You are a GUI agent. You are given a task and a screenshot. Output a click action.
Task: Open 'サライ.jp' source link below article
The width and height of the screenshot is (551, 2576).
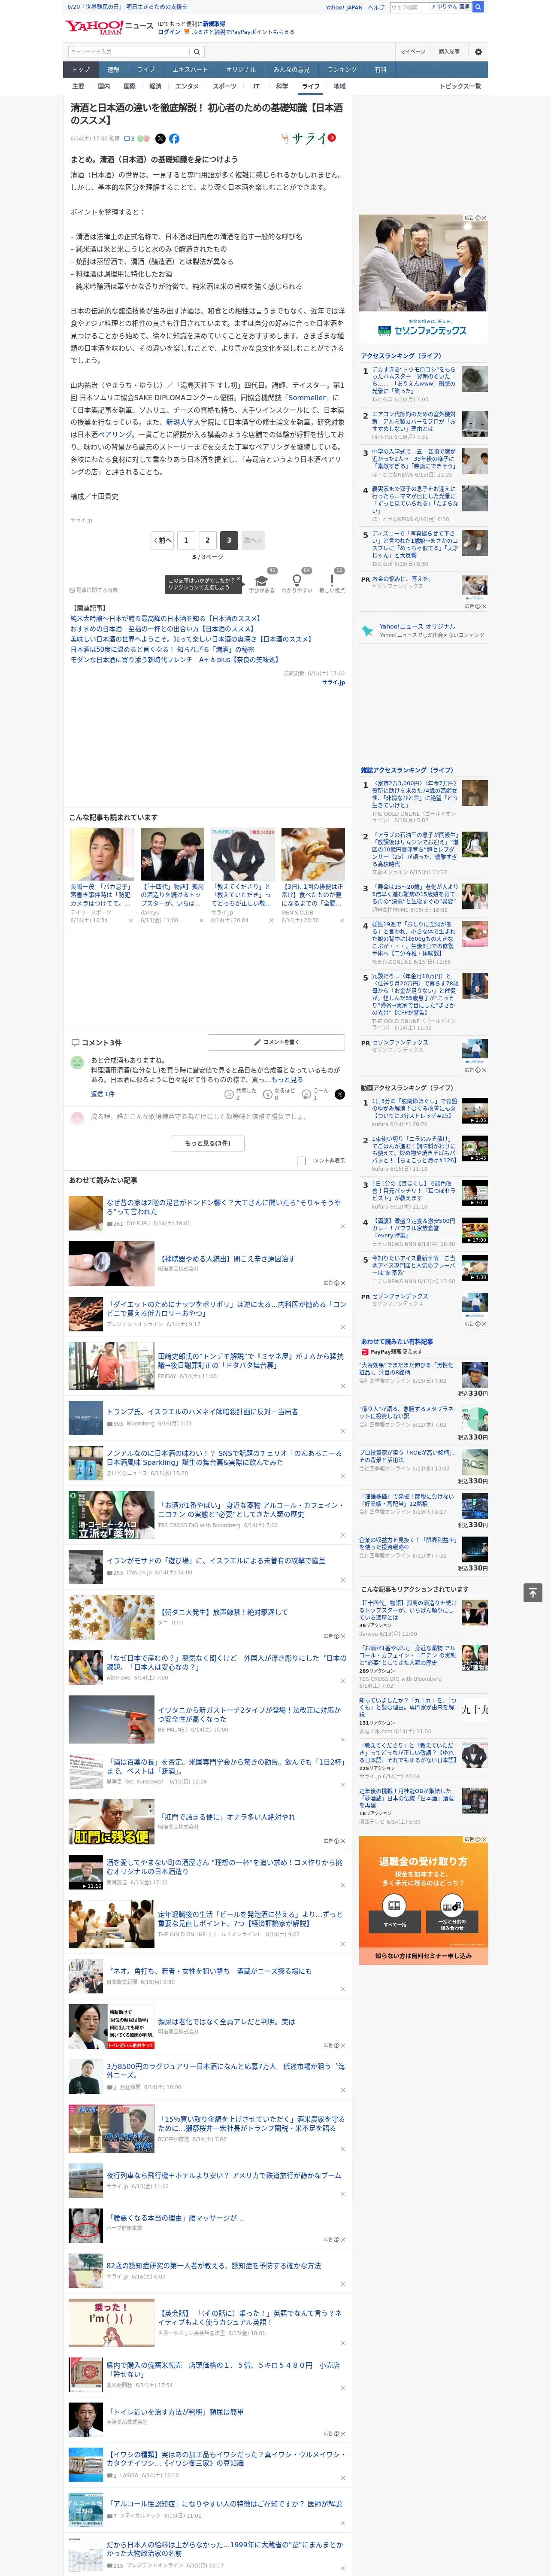click(333, 682)
